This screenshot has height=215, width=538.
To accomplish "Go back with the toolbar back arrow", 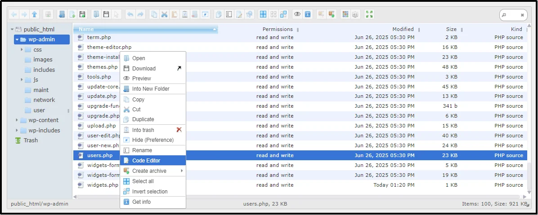I will 14,14.
